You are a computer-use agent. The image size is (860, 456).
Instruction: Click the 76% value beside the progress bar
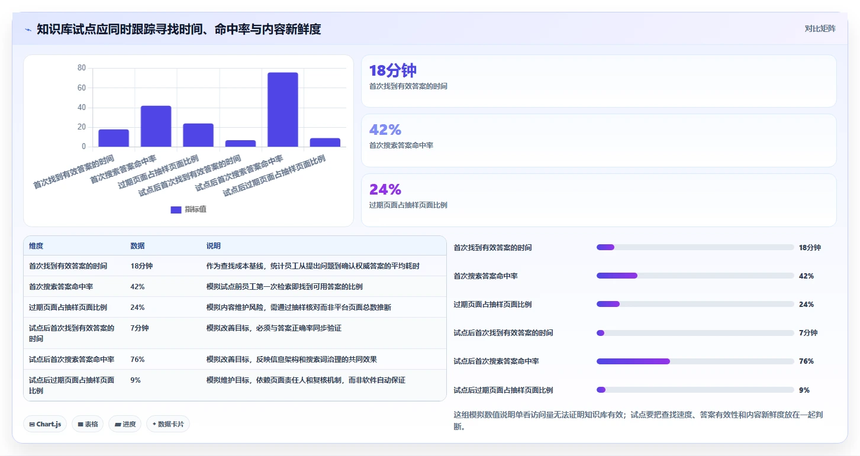806,361
